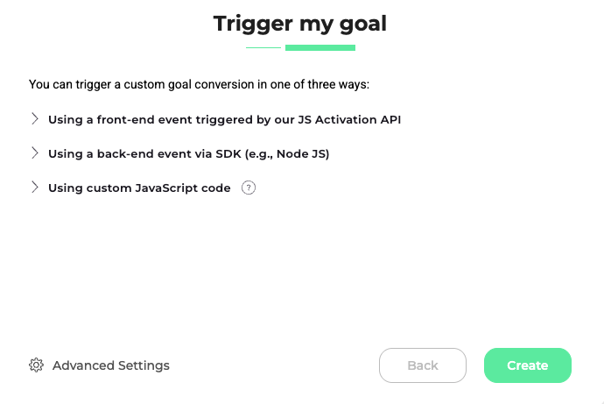Open the Advanced Settings text link

tap(110, 365)
